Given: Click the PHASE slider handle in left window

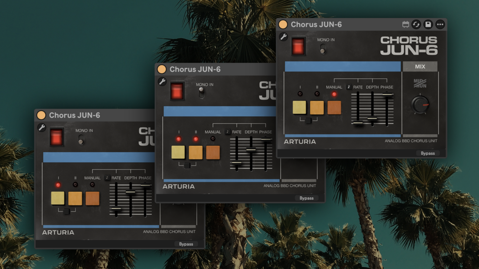Looking at the screenshot, I should click(145, 185).
